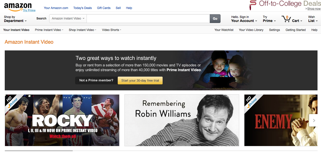This screenshot has width=321, height=153.
Task: Expand the Prime Instant Video menu
Action: 49,30
